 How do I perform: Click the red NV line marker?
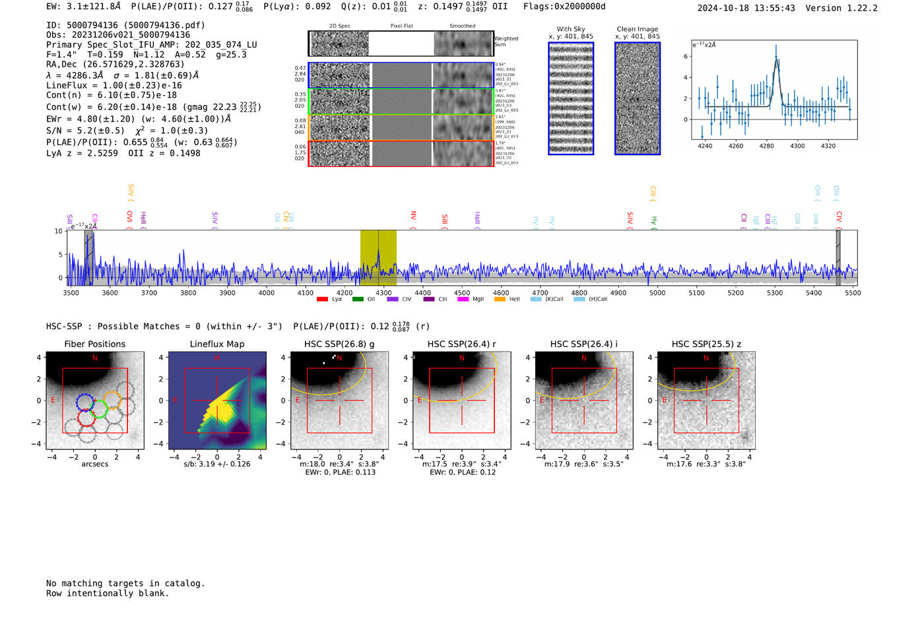pyautogui.click(x=413, y=218)
